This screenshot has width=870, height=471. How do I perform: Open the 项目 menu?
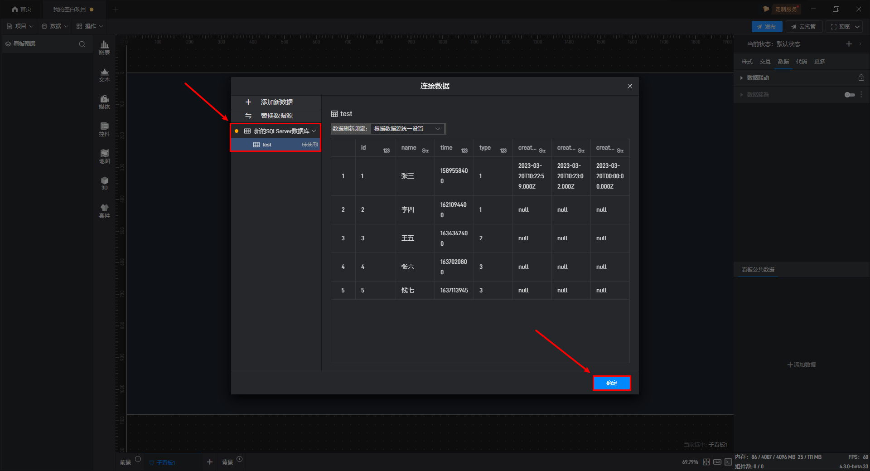click(x=20, y=26)
